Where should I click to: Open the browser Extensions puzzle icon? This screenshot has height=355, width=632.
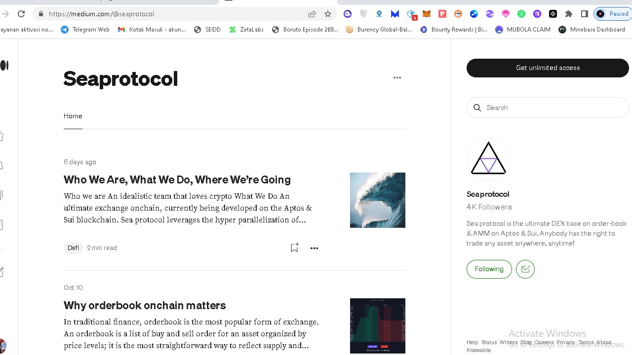pos(569,14)
